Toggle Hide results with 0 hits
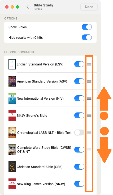113x195 pixels. point(87,37)
